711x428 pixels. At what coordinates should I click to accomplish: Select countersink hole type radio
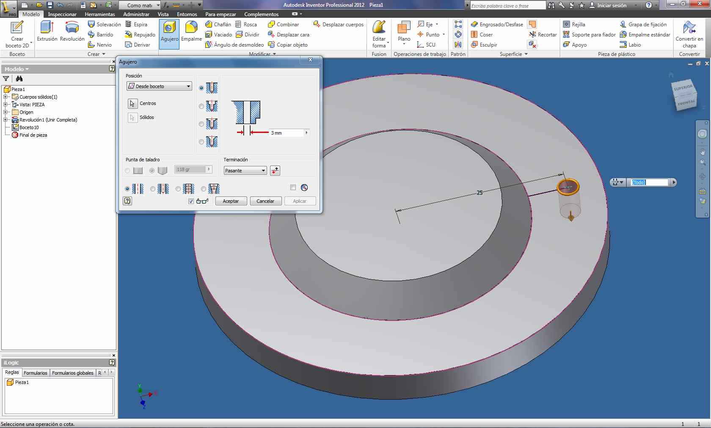[201, 142]
